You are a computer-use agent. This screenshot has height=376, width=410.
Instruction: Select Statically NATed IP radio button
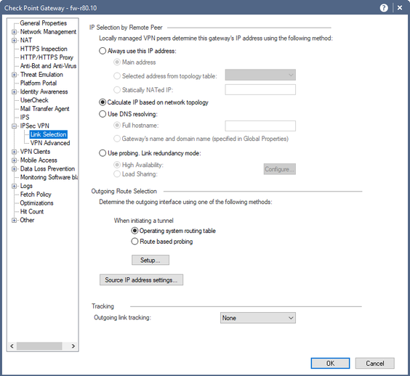[117, 90]
